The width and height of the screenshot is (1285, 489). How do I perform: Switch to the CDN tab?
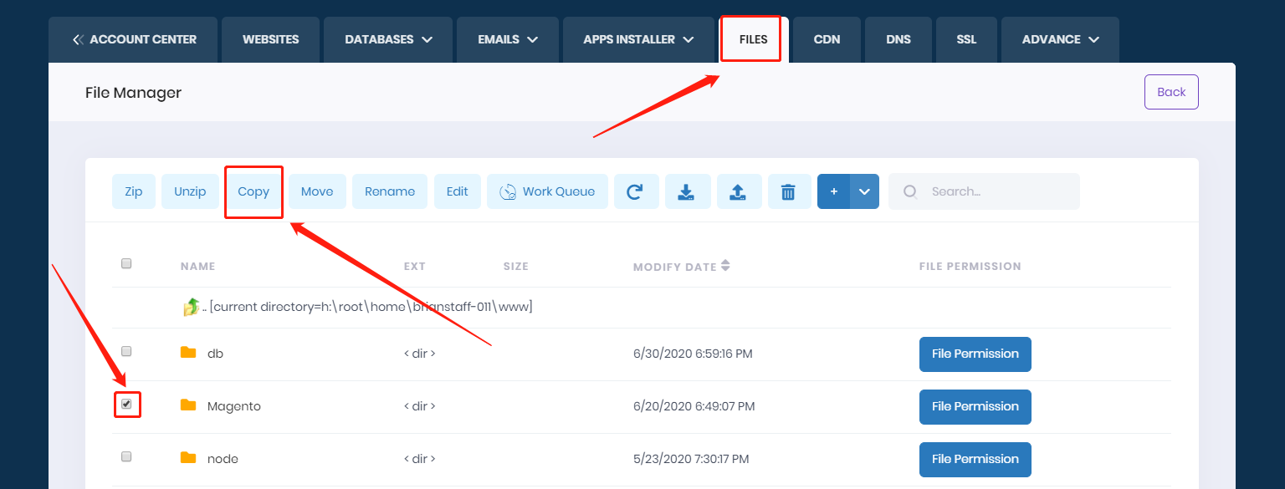click(826, 38)
